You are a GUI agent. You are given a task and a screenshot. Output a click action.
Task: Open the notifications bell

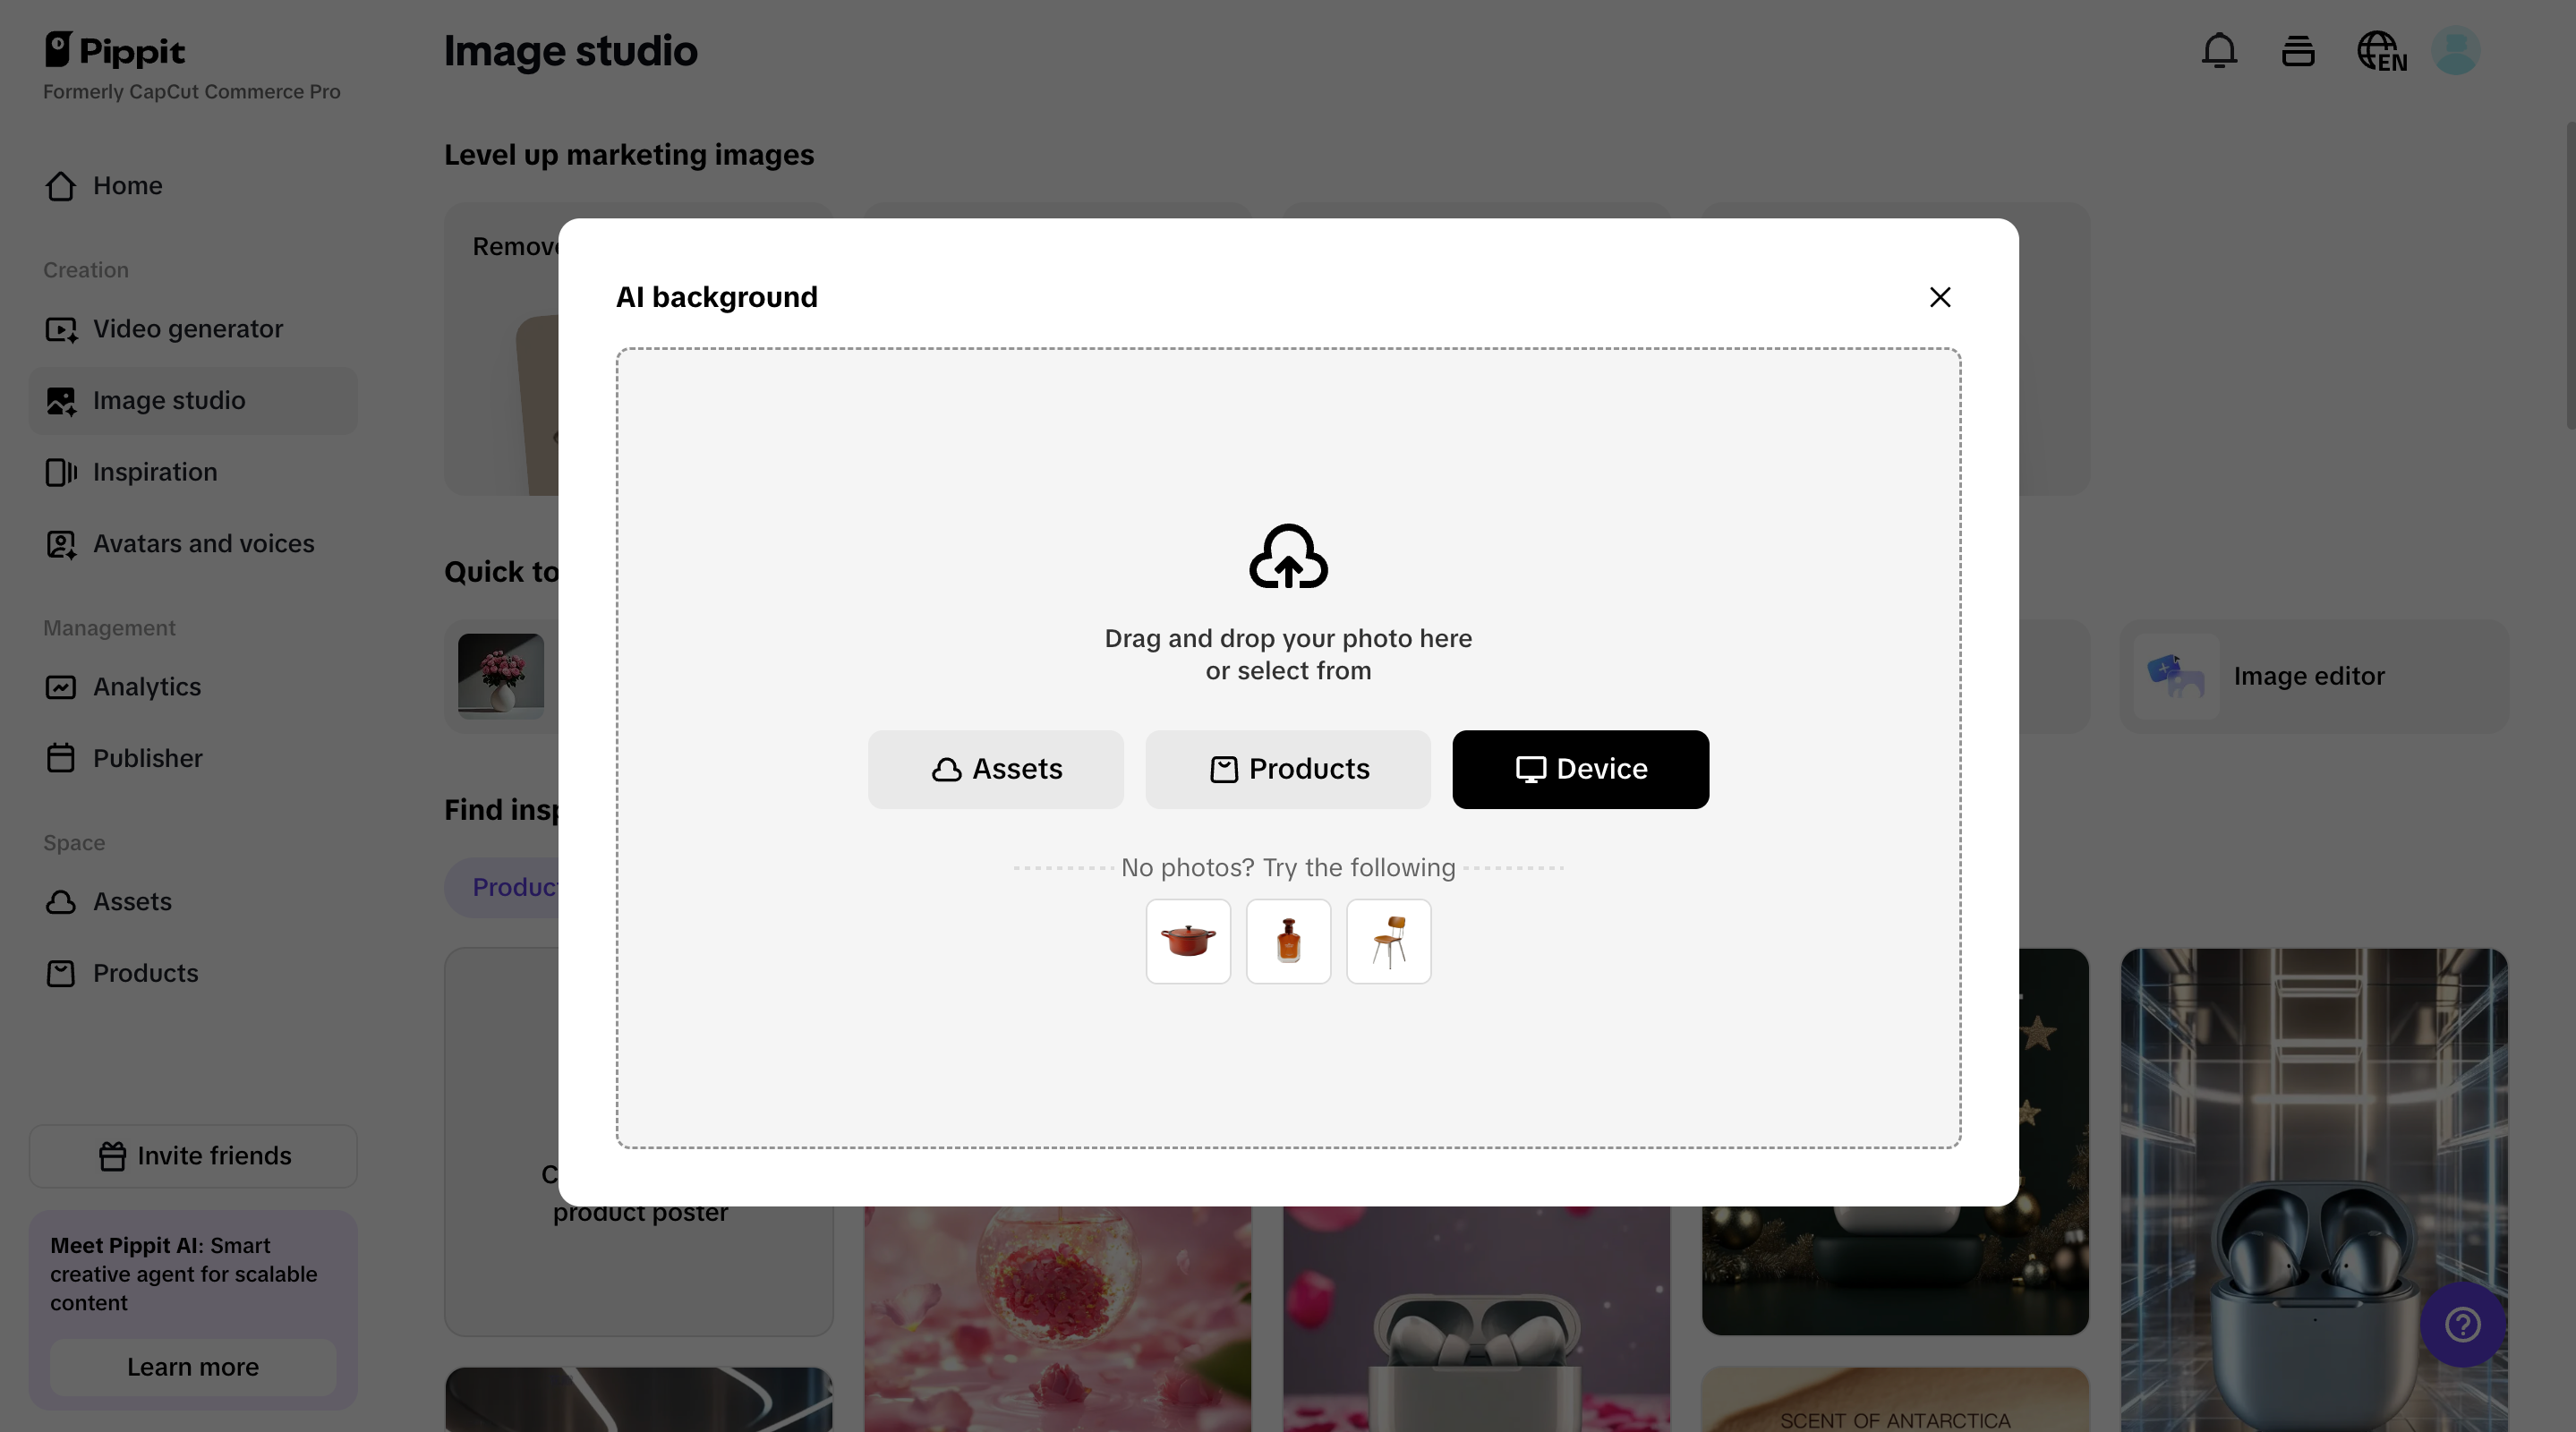tap(2219, 50)
